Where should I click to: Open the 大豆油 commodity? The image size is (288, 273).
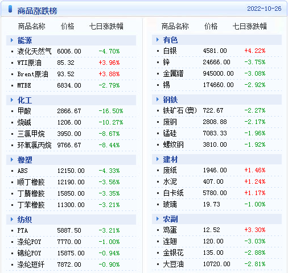173,264
